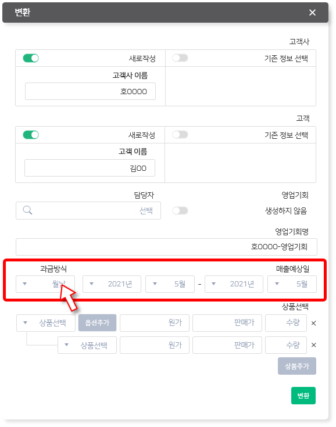336x427 pixels.
Task: Remove the first product row with X icon
Action: point(314,323)
